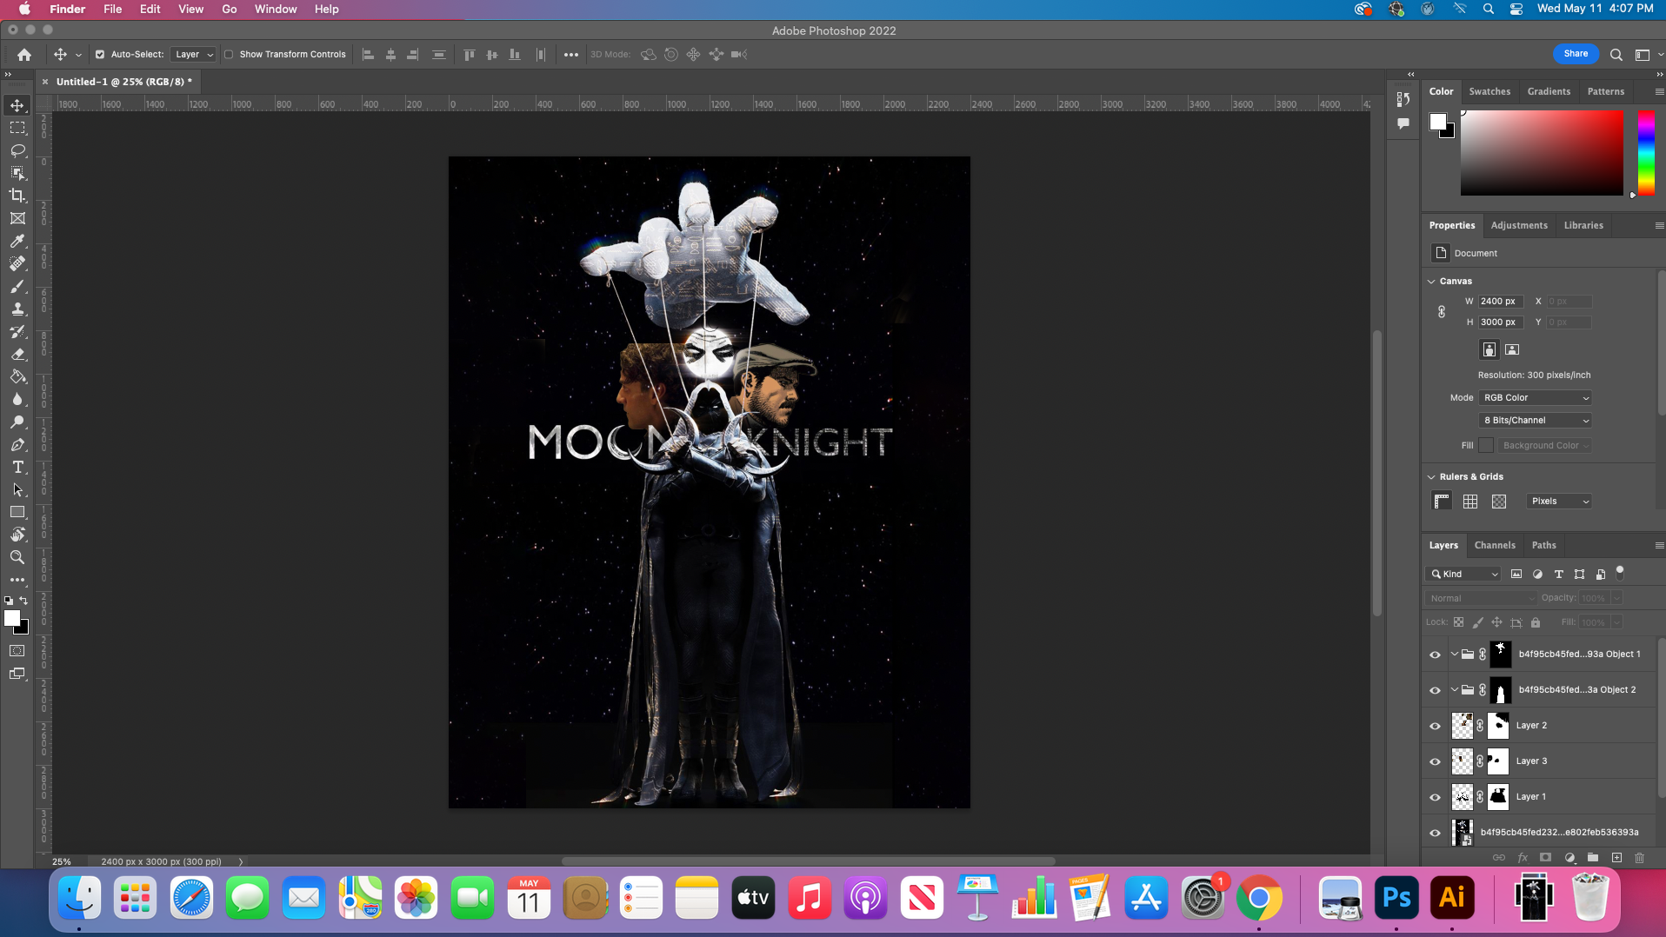Switch to the Channels tab
The height and width of the screenshot is (937, 1666).
tap(1494, 546)
